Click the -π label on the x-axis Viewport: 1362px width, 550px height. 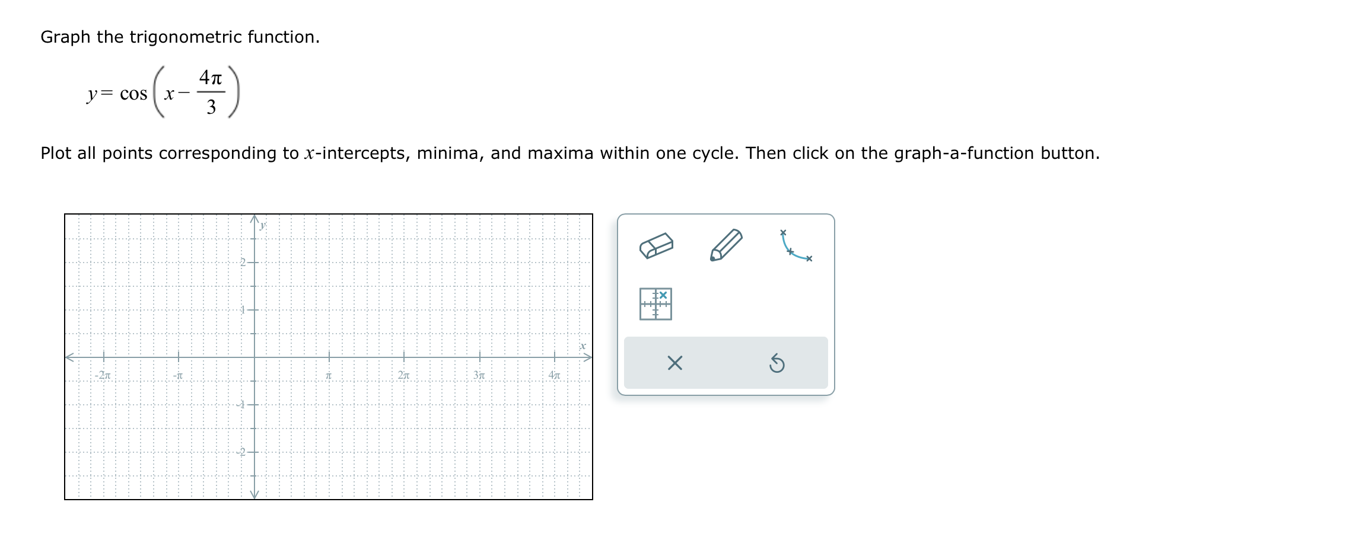pos(177,375)
